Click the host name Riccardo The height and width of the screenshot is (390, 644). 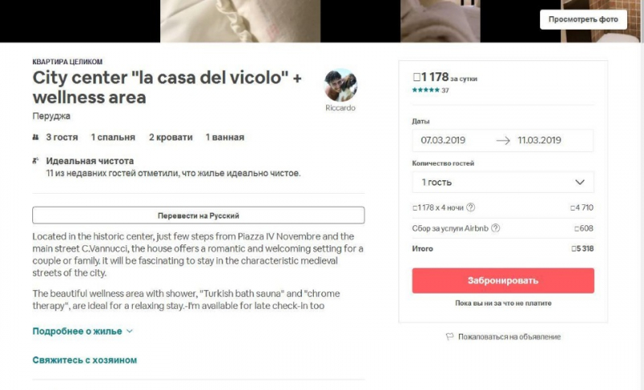(341, 108)
